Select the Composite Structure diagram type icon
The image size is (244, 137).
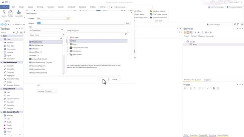pos(71,48)
